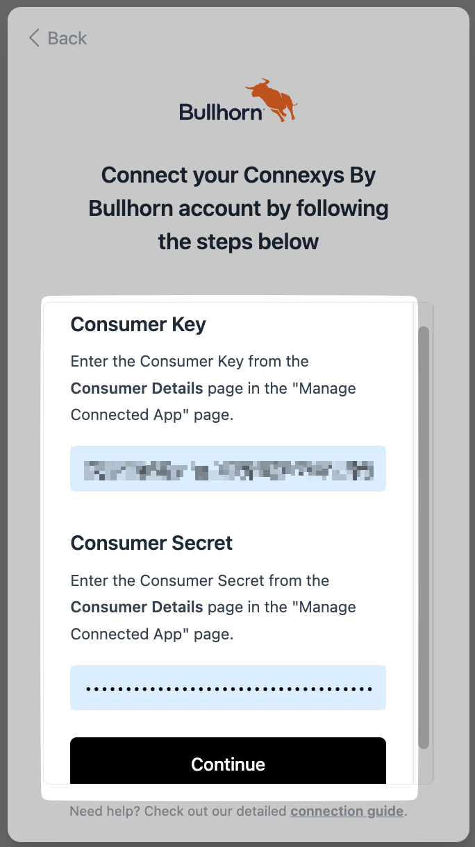Click bold Consumer Details under Consumer Secret
Image resolution: width=475 pixels, height=847 pixels.
[x=137, y=607]
